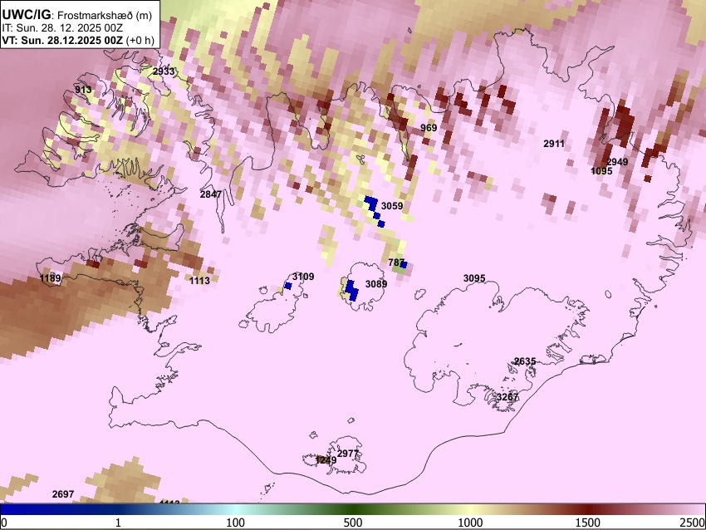Click the 1000 tick on the color scale

[470, 523]
